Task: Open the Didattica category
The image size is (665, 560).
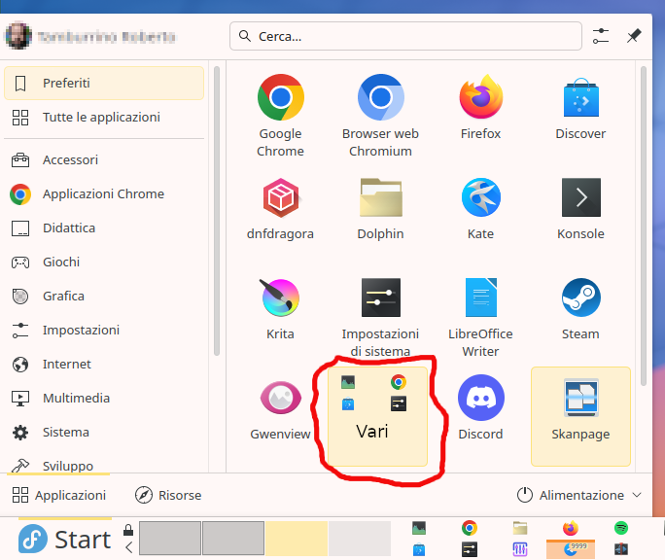Action: pos(104,227)
